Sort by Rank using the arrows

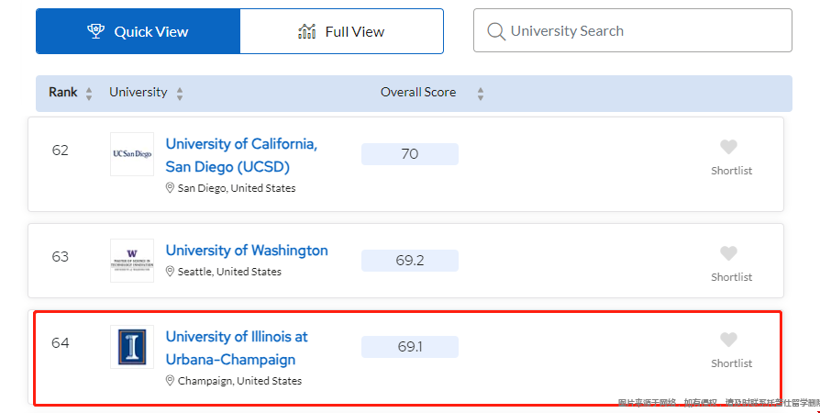[89, 94]
